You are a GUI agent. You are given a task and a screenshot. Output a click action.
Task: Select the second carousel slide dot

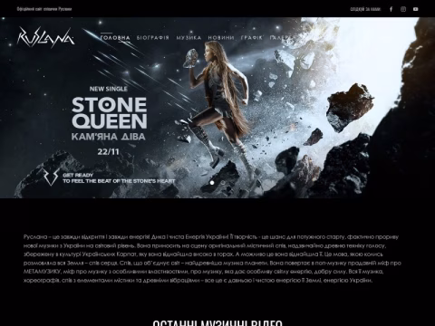pos(222,182)
